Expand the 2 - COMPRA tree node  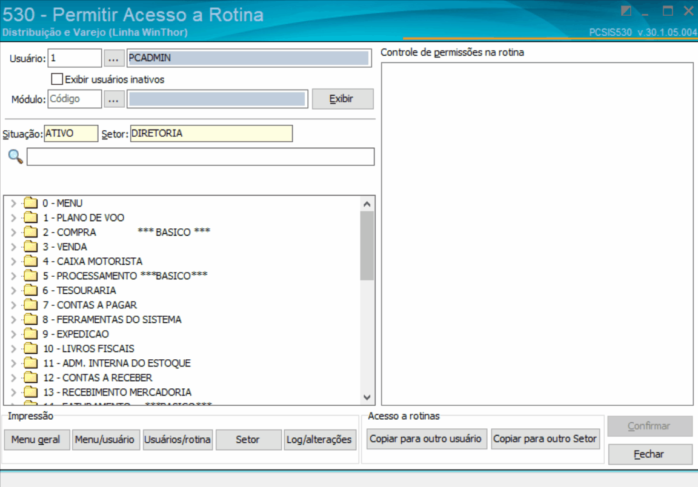13,232
